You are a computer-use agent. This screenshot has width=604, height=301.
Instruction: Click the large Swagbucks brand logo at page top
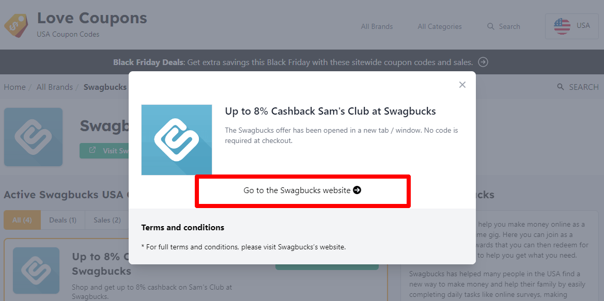point(33,137)
